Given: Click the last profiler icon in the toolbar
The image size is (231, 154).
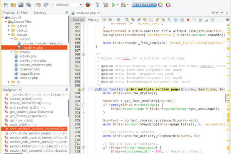Looking at the screenshot, I should tap(168, 5).
